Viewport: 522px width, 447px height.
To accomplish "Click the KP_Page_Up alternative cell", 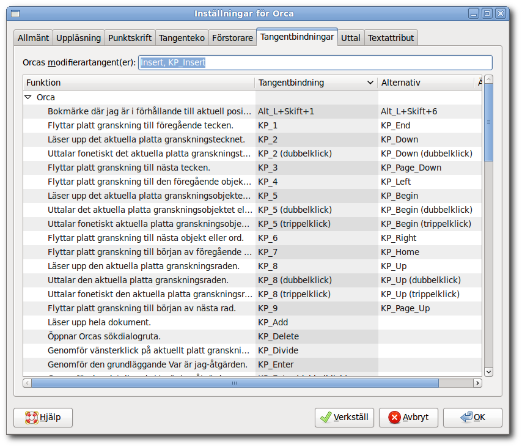I will [430, 308].
